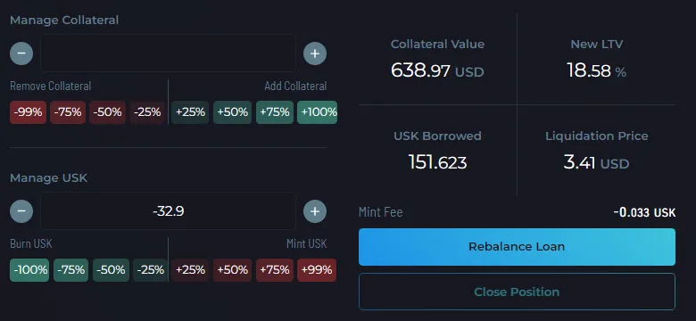
Task: Focus the Manage USK field showing -32.9
Action: (169, 211)
